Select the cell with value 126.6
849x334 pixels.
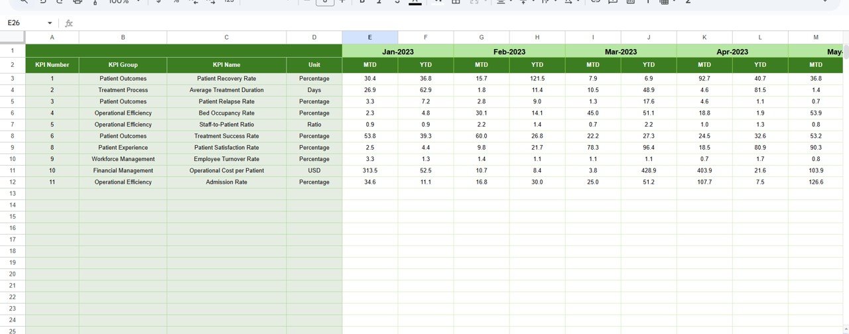(816, 182)
